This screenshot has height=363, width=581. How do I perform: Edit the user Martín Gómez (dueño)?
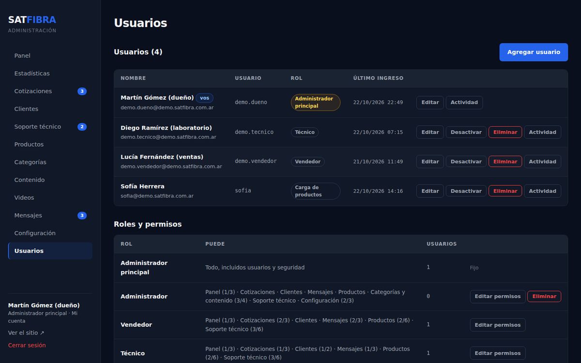click(430, 103)
